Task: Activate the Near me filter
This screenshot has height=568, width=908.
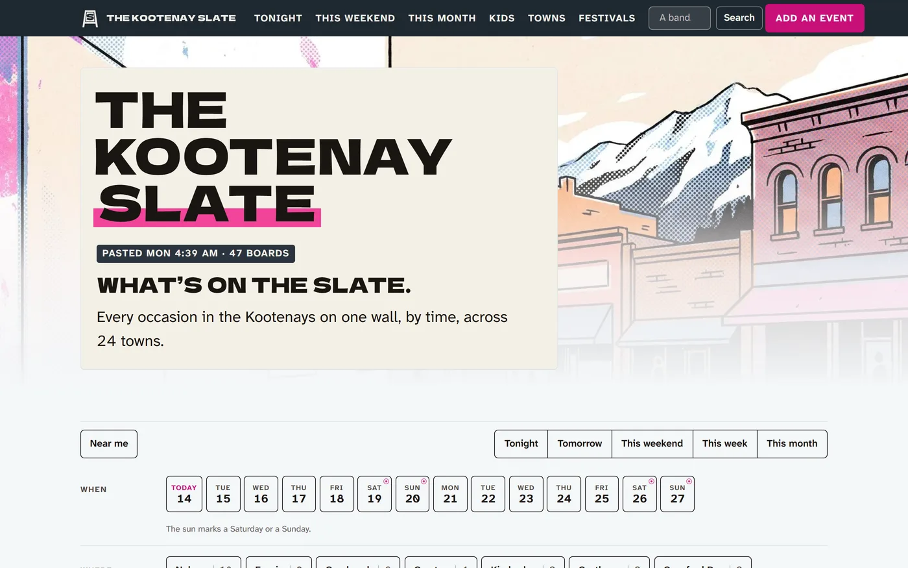Action: [109, 444]
